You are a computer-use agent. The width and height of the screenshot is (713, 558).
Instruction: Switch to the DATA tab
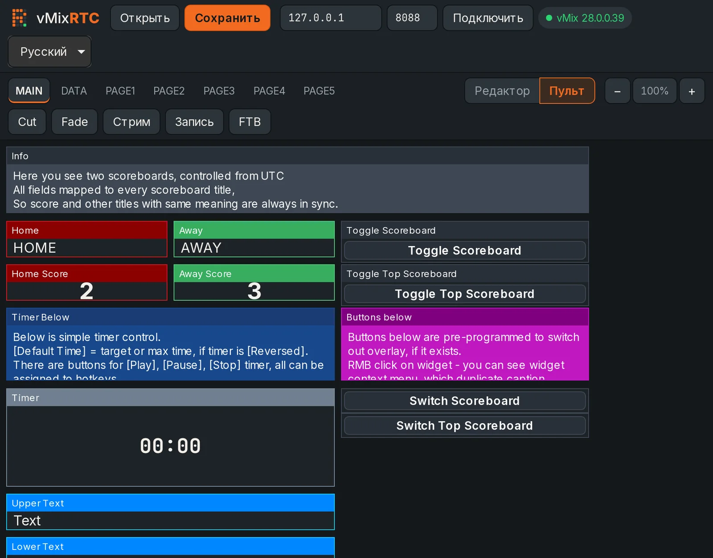74,91
